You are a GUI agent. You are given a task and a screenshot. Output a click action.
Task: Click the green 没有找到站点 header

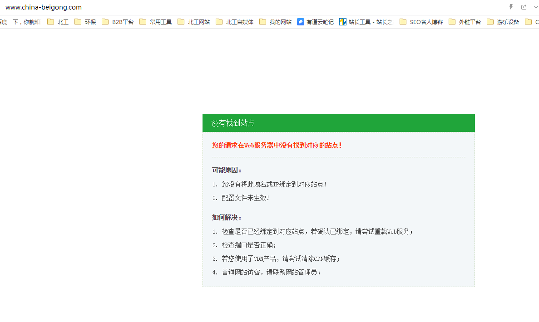[338, 123]
